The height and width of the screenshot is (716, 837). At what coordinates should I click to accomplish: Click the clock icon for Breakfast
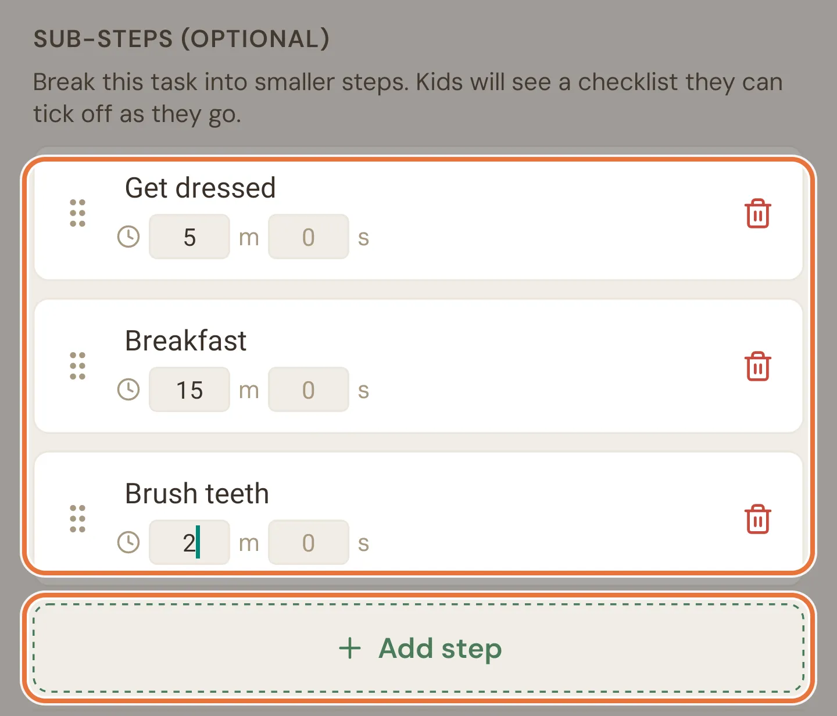pos(128,390)
